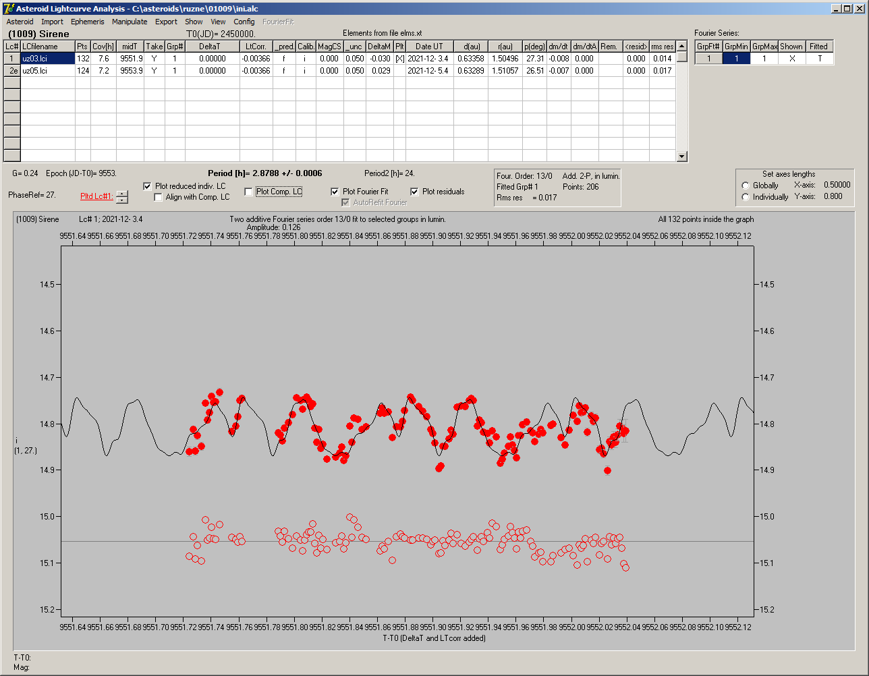The width and height of the screenshot is (869, 676).
Task: Toggle Plot residuals checkbox
Action: pos(414,192)
